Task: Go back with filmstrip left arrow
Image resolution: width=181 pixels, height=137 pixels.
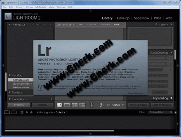Action: click(x=27, y=112)
